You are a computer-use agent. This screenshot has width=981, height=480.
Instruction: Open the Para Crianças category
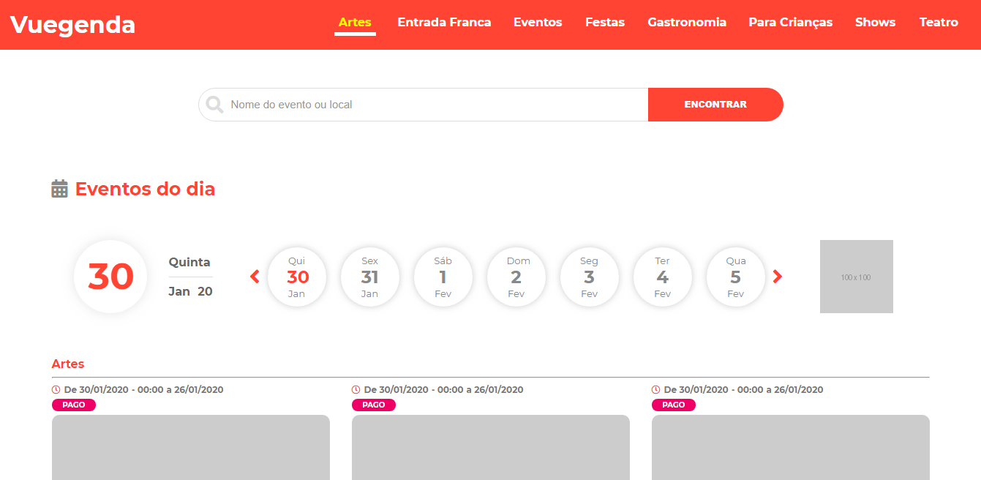point(791,22)
